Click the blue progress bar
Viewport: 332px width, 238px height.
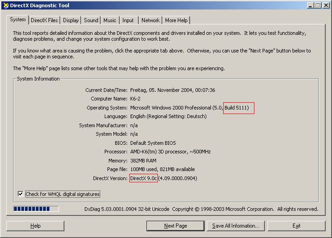36,209
